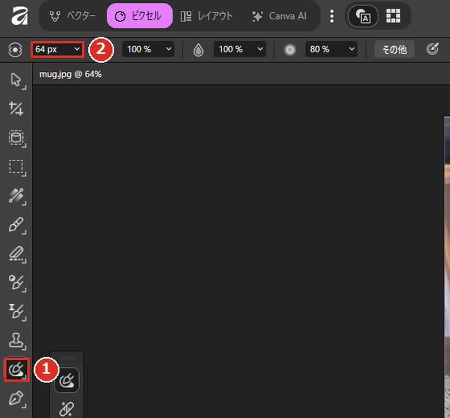Image resolution: width=450 pixels, height=418 pixels.
Task: Open the Canva AI tab
Action: [279, 16]
